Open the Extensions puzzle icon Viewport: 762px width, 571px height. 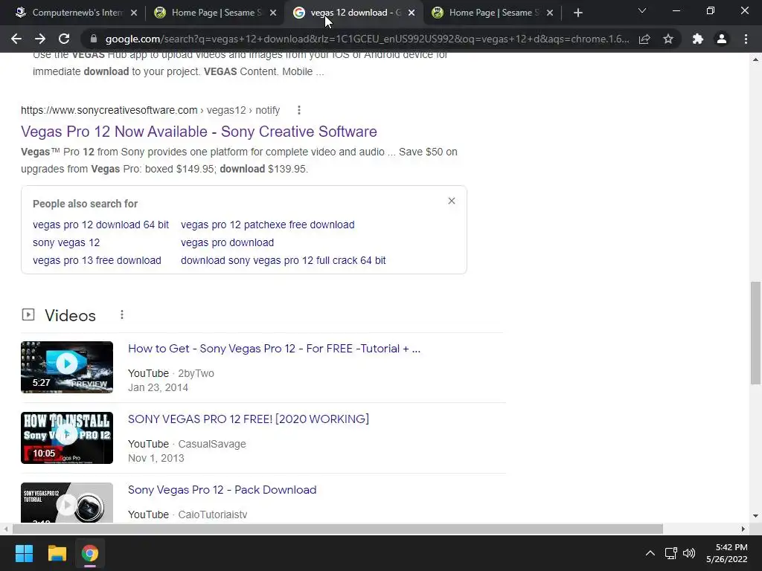coord(698,39)
